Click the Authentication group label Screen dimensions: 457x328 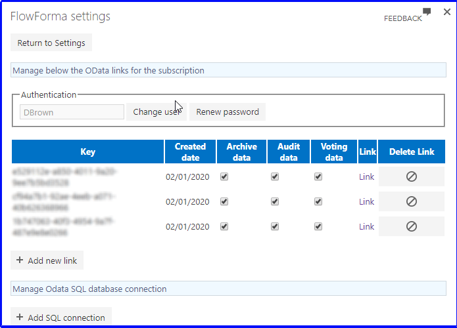click(x=49, y=95)
